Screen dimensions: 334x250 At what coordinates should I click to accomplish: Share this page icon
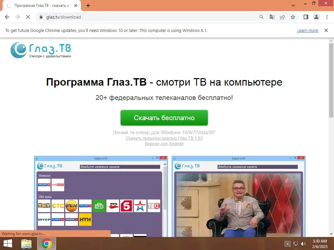coord(282,17)
